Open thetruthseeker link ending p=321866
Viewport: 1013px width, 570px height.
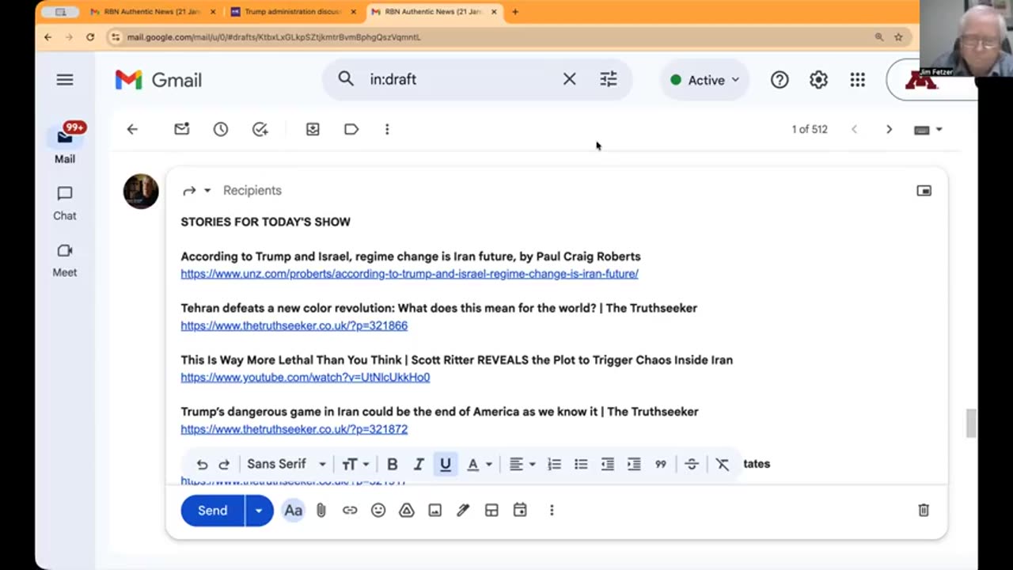tap(294, 325)
